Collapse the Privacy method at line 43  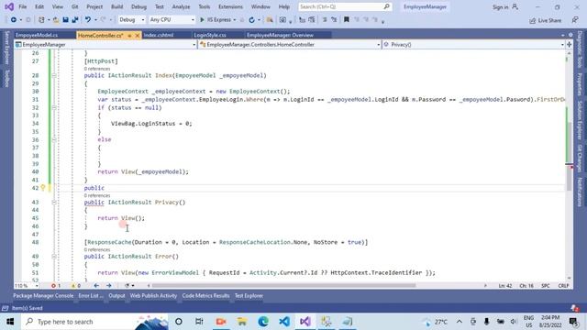[x=54, y=202]
